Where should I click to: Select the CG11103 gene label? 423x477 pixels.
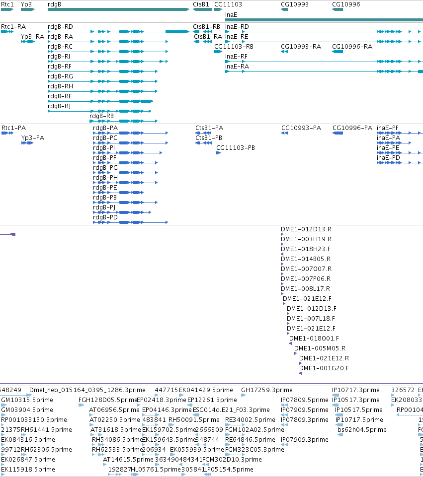click(x=228, y=4)
